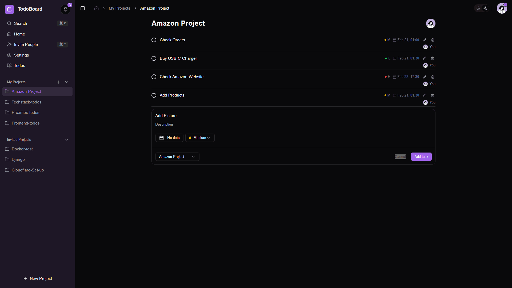Viewport: 512px width, 288px height.
Task: Click the home breadcrumb icon
Action: pos(97,8)
